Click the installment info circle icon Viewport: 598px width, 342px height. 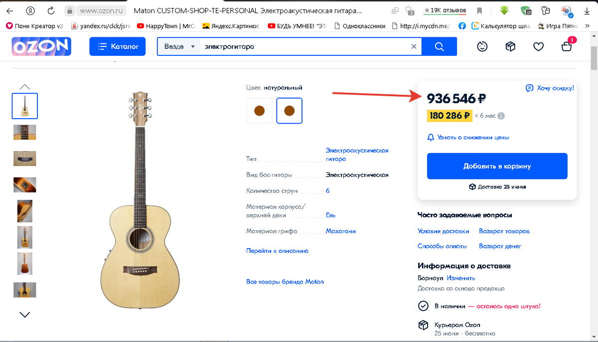click(x=502, y=116)
